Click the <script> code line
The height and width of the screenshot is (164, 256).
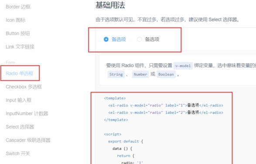113,134
